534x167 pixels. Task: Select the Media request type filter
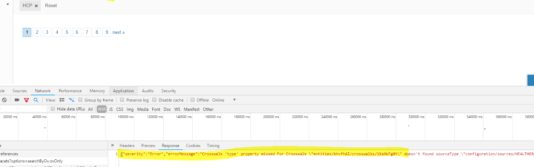[143, 109]
